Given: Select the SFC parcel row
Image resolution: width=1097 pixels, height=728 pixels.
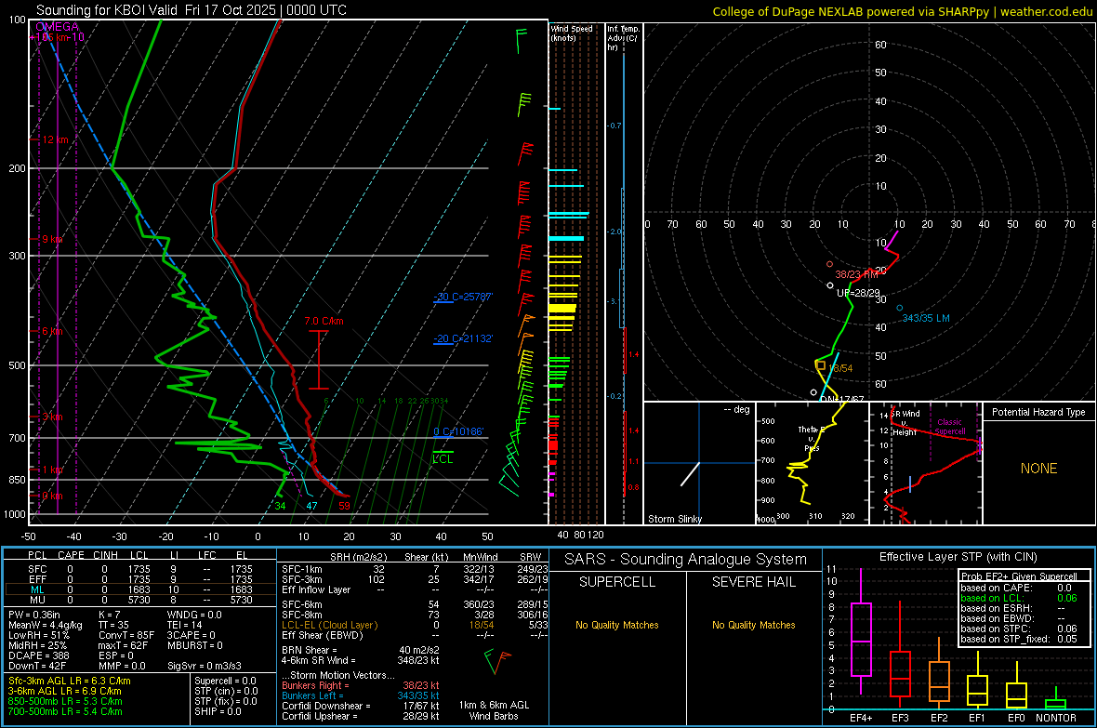Looking at the screenshot, I should click(x=140, y=569).
